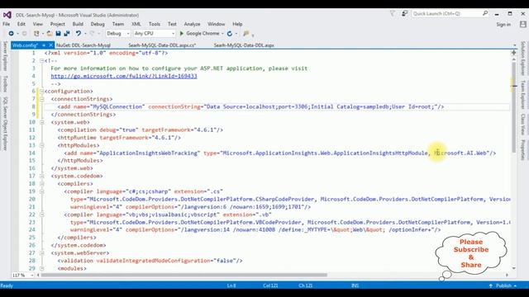The width and height of the screenshot is (529, 297).
Task: Collapse the system.web element on line 10
Action: click(41, 122)
